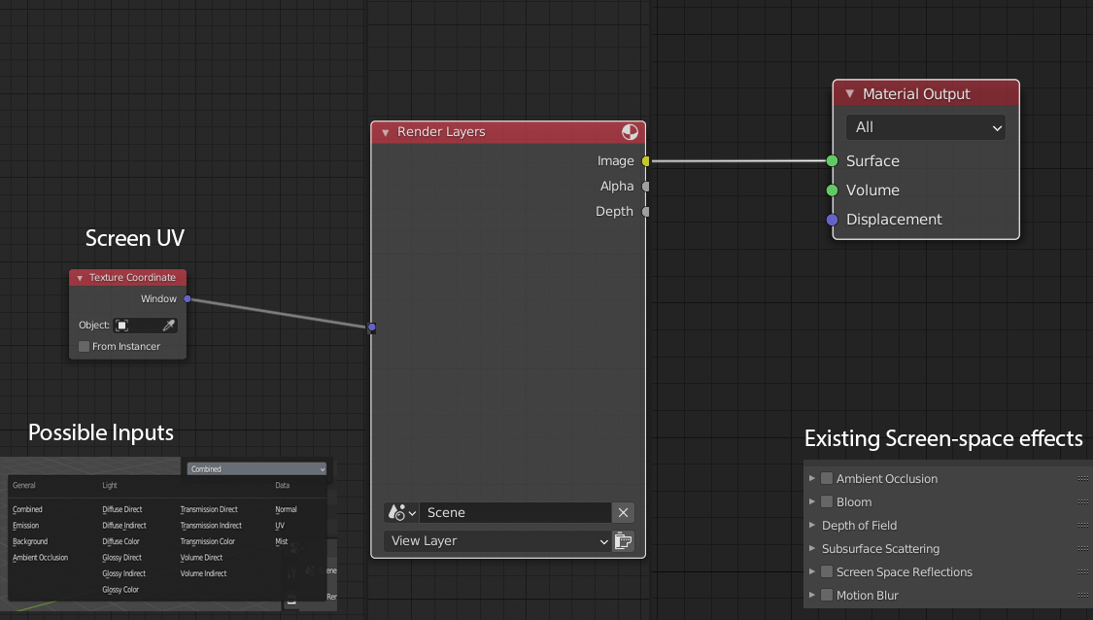The width and height of the screenshot is (1093, 620).
Task: Click the green Surface input socket
Action: [832, 161]
